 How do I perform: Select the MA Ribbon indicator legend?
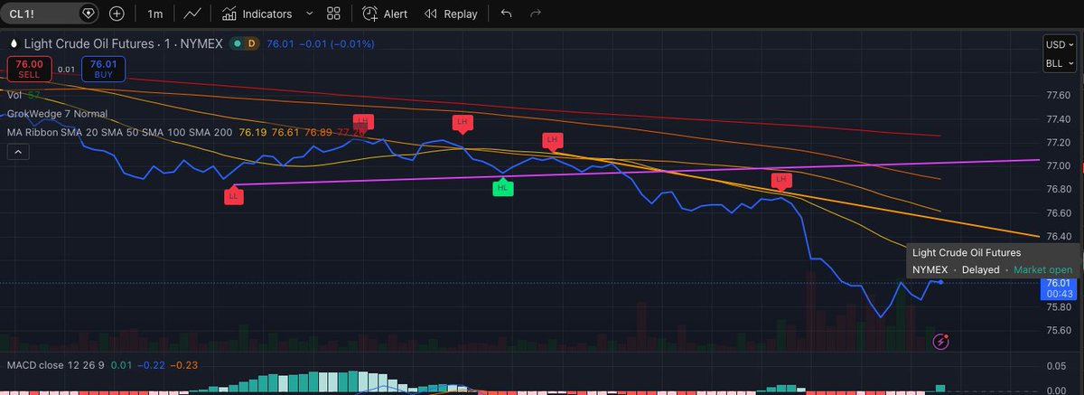point(119,133)
